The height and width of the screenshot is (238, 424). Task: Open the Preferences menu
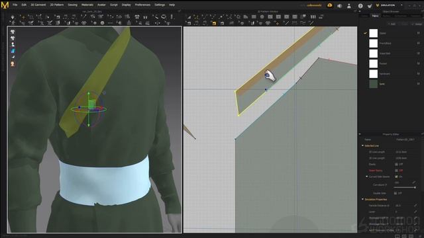pyautogui.click(x=142, y=5)
